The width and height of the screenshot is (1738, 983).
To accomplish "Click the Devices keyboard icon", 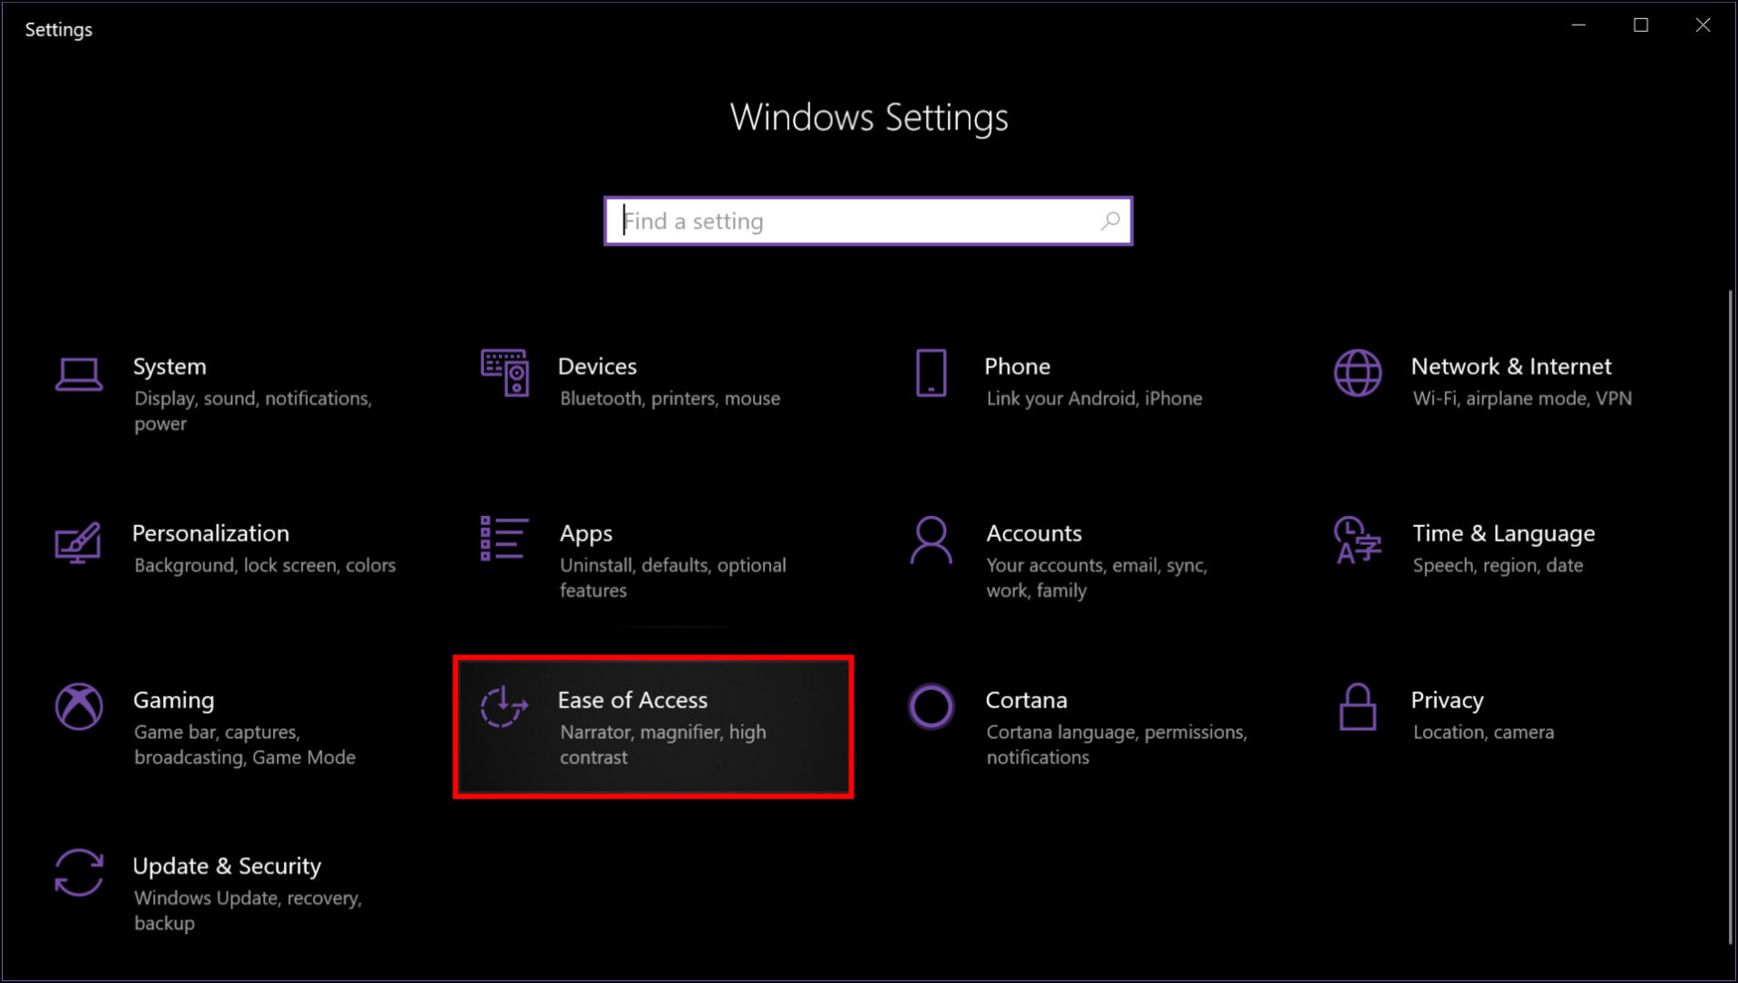I will [503, 374].
